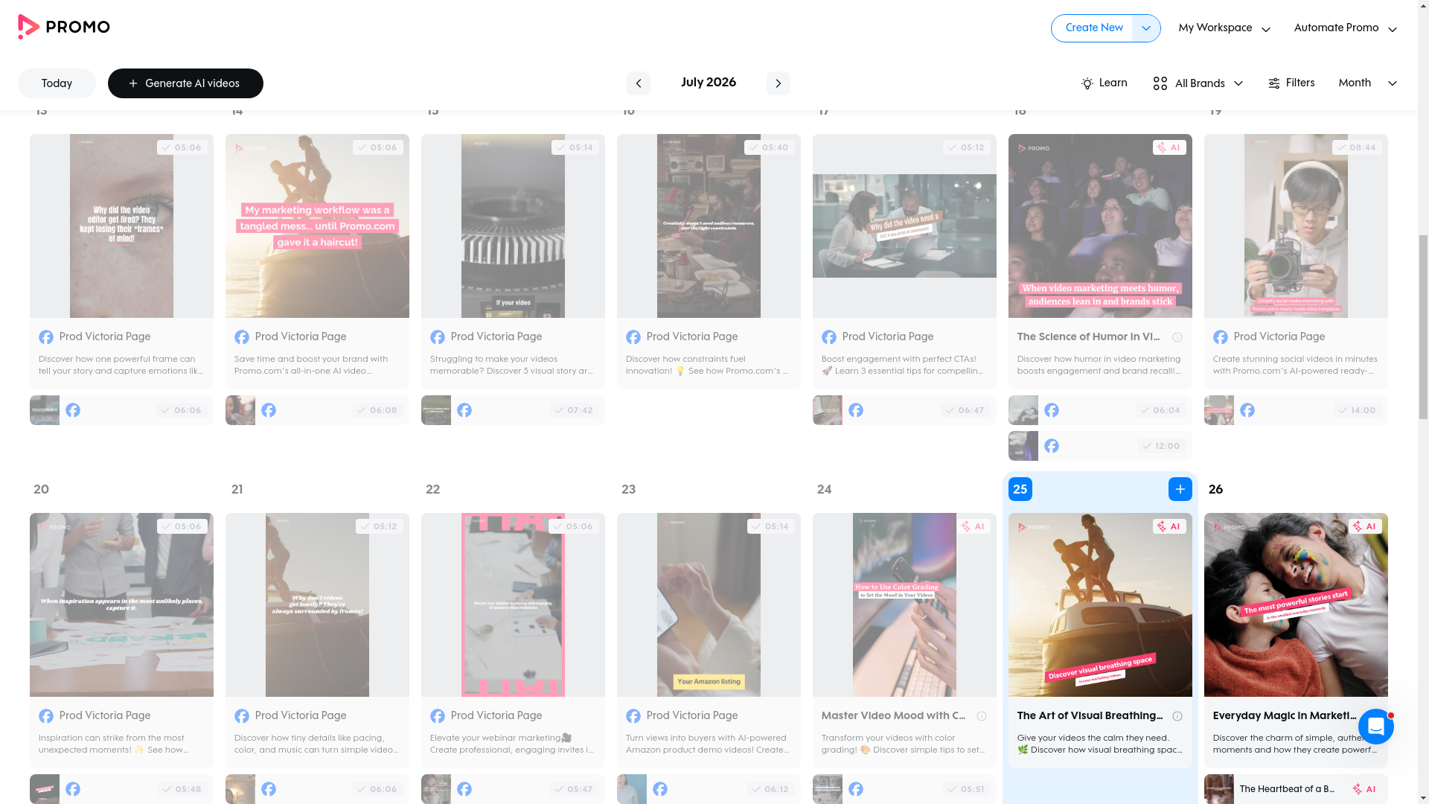
Task: Open the chat support bubble
Action: tap(1375, 726)
